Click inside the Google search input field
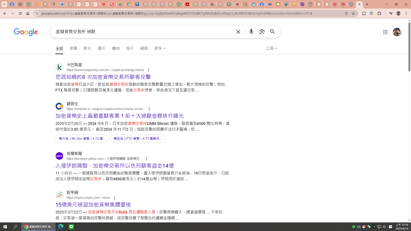 pos(141,32)
